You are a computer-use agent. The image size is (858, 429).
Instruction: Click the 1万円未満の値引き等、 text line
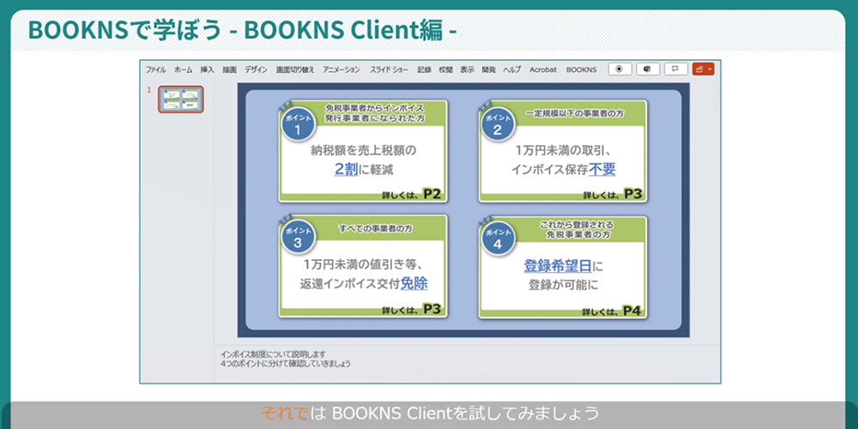(x=364, y=265)
